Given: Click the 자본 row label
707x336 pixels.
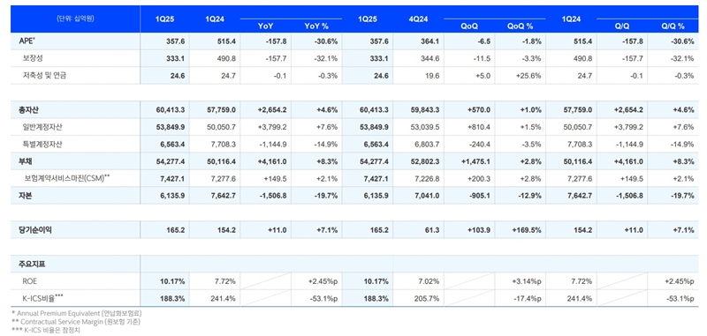Looking at the screenshot, I should [20, 195].
